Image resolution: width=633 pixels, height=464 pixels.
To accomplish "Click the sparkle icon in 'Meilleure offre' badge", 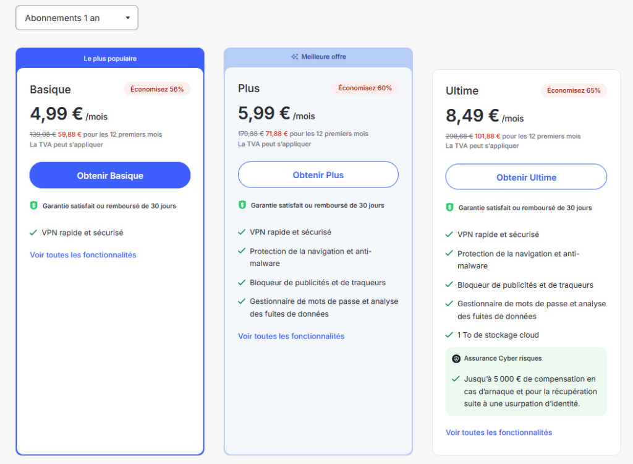I will tap(295, 57).
